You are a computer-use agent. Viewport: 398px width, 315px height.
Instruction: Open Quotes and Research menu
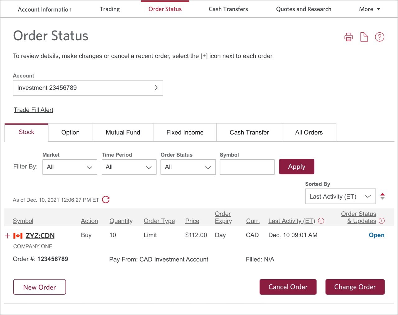point(303,9)
